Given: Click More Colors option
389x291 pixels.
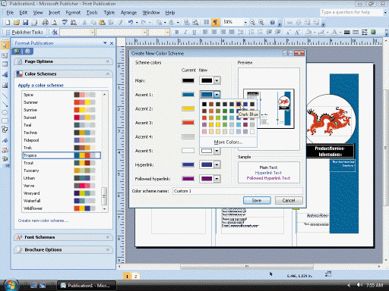Looking at the screenshot, I should pos(228,142).
